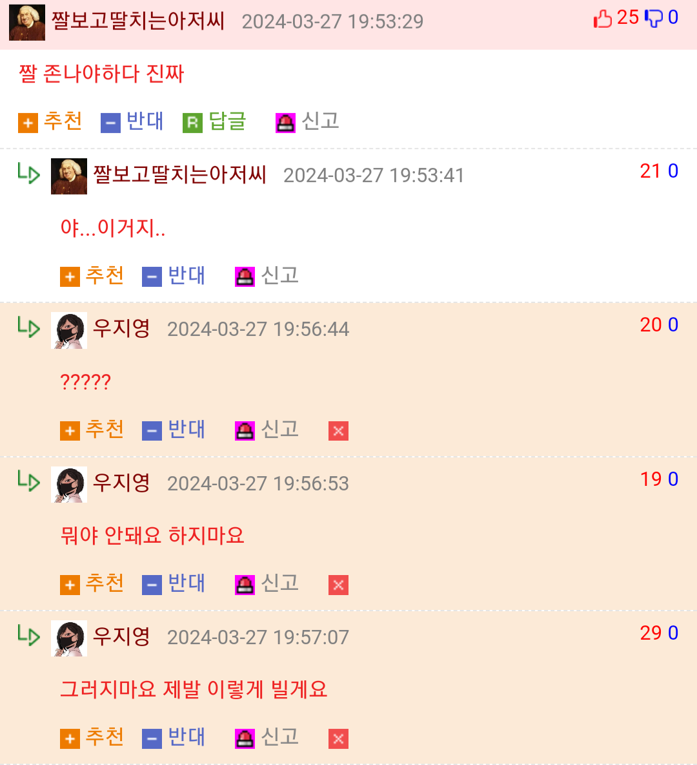The width and height of the screenshot is (697, 765).
Task: Upvote the '야...이거지..' reply with 추천
Action: 92,276
